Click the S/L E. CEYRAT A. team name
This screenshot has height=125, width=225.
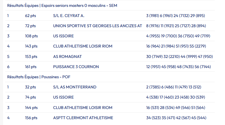[x=69, y=16]
